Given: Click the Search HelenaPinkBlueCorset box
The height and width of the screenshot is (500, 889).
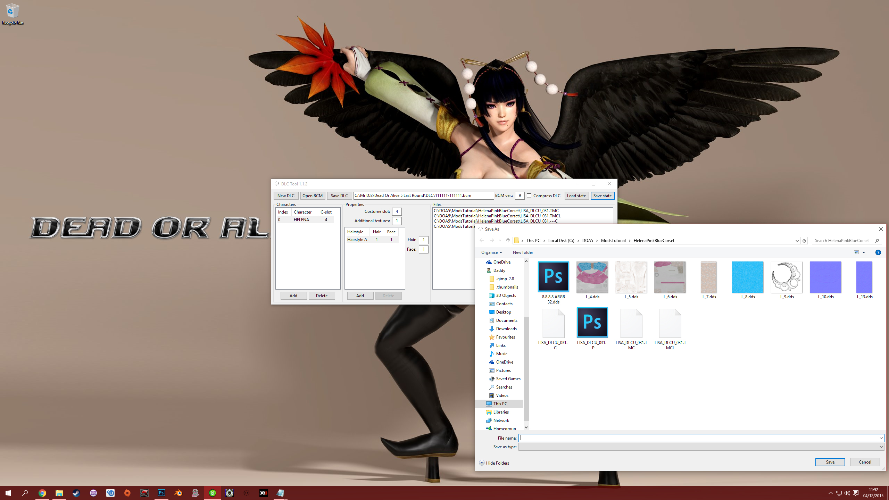Looking at the screenshot, I should [846, 241].
